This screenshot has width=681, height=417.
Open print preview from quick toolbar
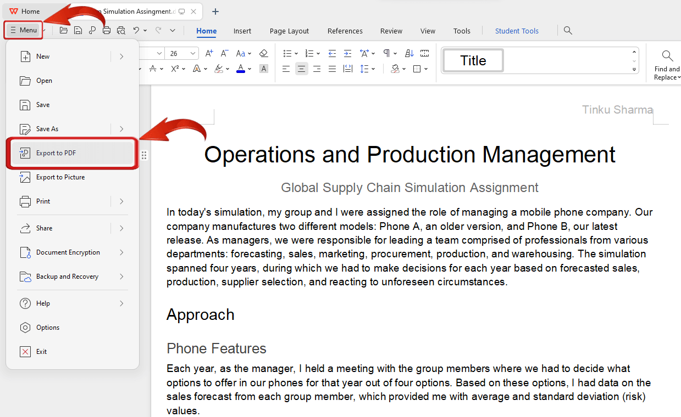[x=121, y=31]
